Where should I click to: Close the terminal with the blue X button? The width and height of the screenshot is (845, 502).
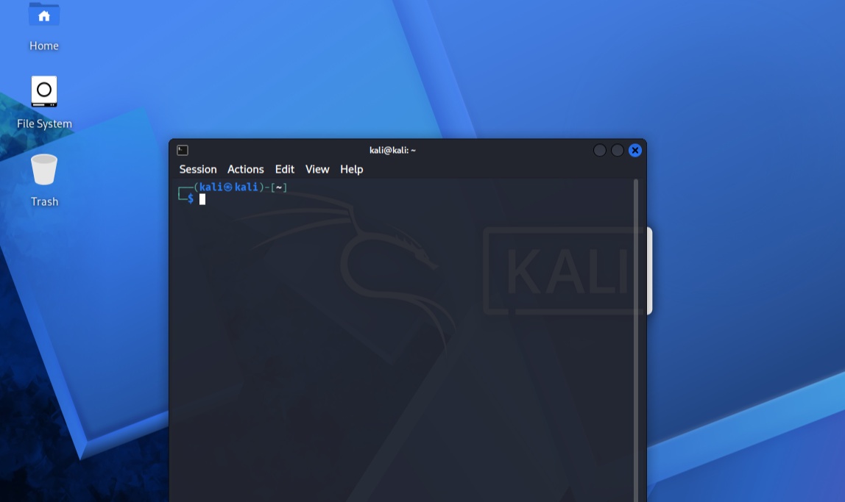[x=635, y=150]
